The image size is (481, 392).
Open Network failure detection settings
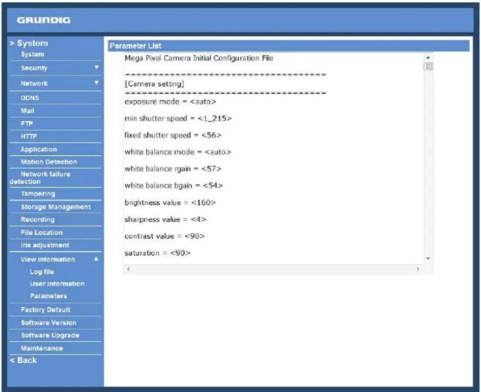pyautogui.click(x=40, y=178)
